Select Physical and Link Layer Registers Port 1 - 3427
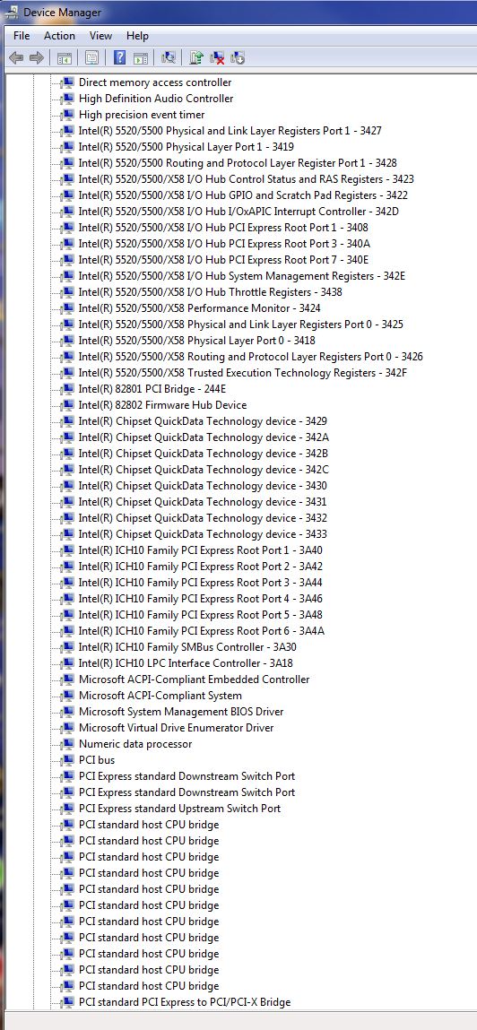The image size is (477, 1030). pos(230,131)
